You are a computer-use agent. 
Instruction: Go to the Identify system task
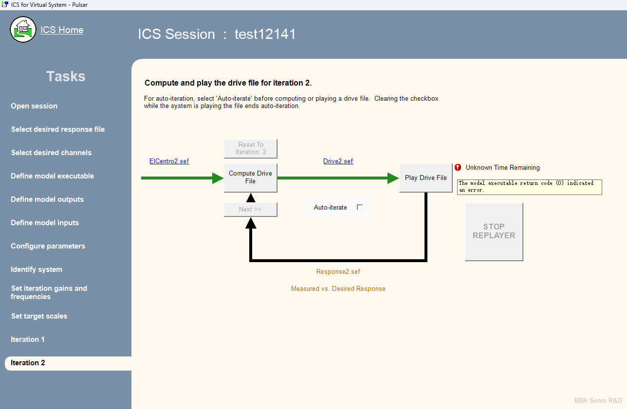pos(37,269)
